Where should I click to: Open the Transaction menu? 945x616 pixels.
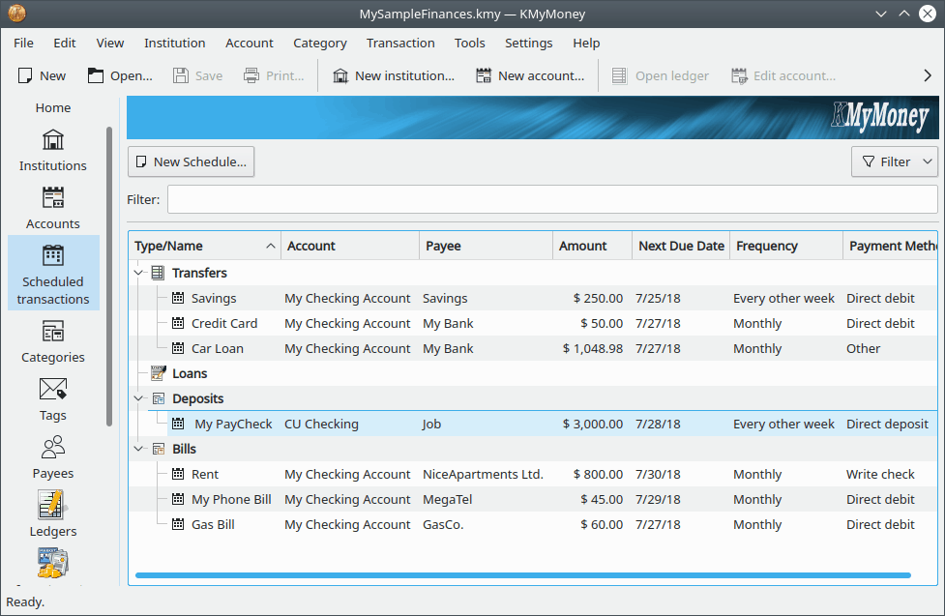pyautogui.click(x=400, y=43)
